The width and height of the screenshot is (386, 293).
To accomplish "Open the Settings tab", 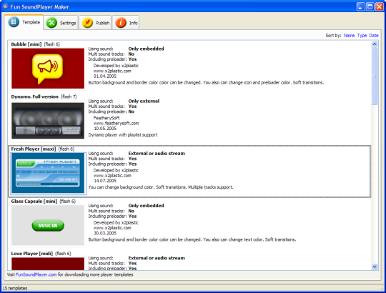I will (61, 23).
